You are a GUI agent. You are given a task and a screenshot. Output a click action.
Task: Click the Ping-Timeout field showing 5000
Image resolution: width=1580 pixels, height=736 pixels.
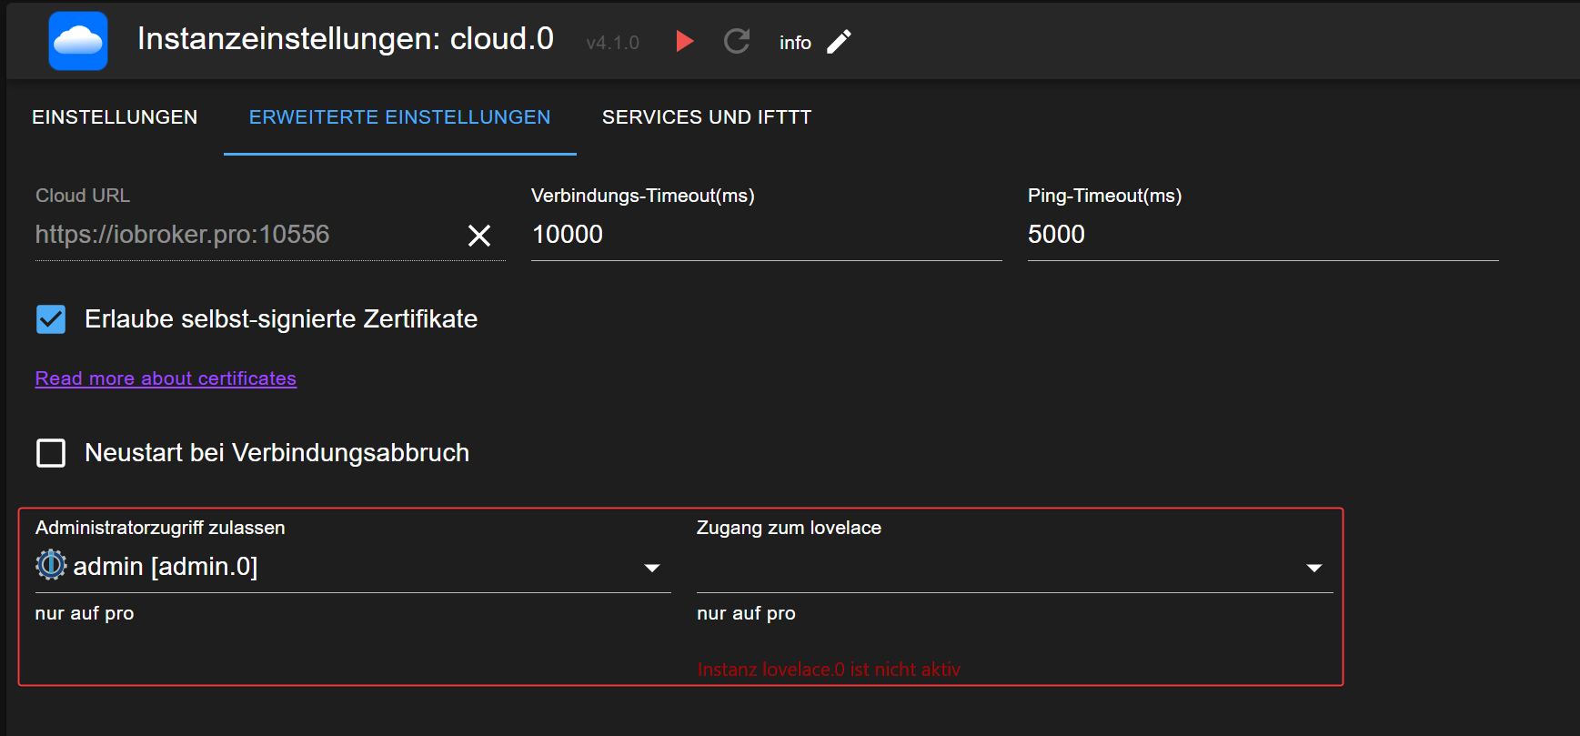1263,235
